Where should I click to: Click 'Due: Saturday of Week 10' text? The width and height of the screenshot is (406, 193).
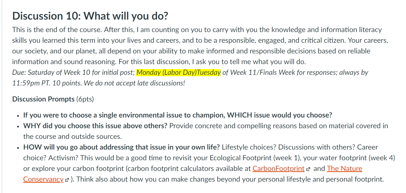tap(51, 72)
